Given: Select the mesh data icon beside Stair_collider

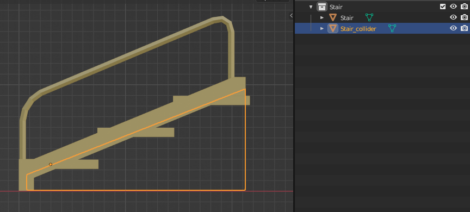Looking at the screenshot, I should pos(392,28).
